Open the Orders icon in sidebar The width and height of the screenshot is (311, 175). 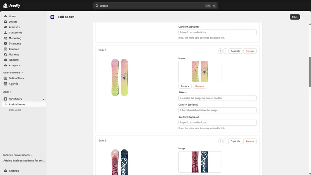(5, 22)
